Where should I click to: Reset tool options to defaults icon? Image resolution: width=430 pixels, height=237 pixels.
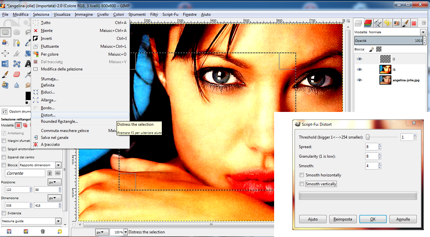[59, 231]
